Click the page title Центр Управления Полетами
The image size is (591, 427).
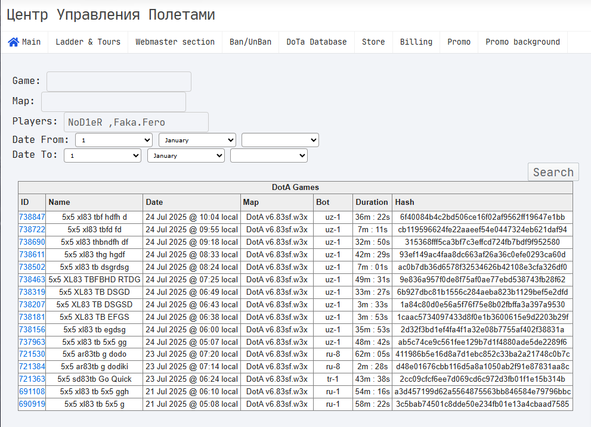(x=111, y=15)
